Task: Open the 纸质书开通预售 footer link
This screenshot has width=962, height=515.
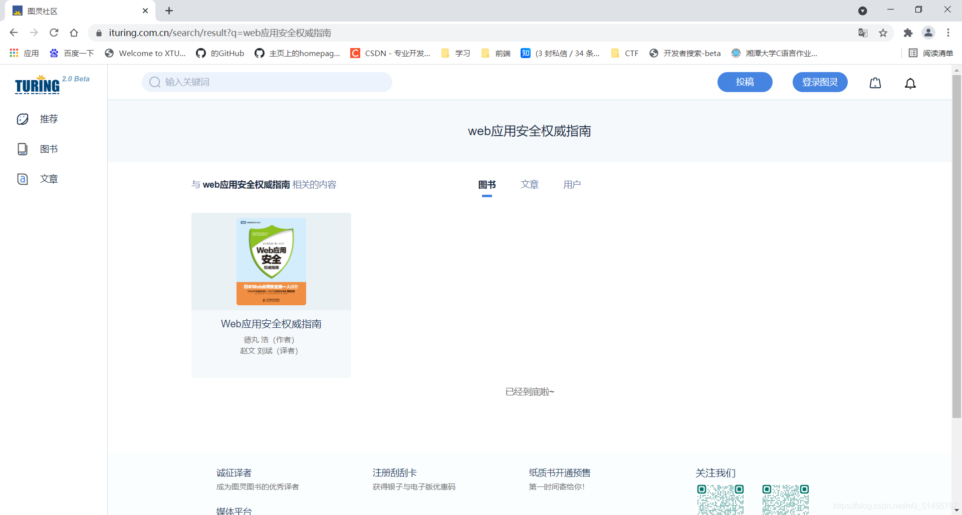Action: click(x=560, y=473)
